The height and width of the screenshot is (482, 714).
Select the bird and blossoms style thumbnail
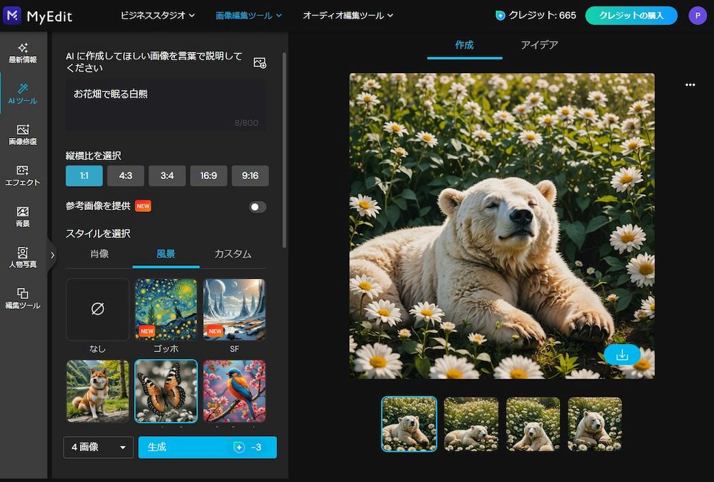234,391
